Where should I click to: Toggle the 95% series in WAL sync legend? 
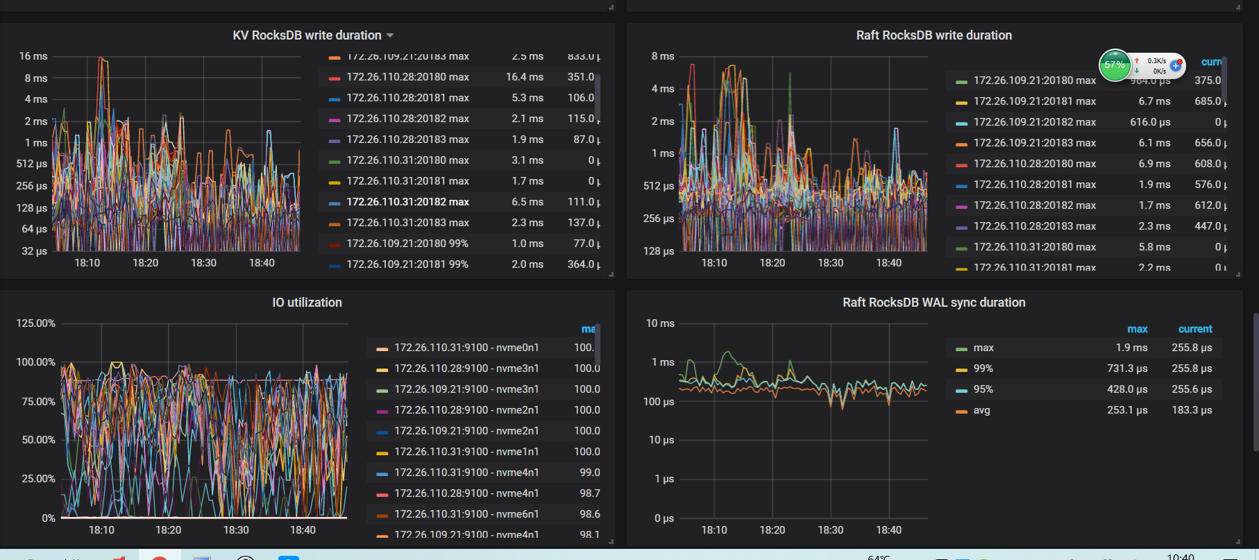(983, 389)
